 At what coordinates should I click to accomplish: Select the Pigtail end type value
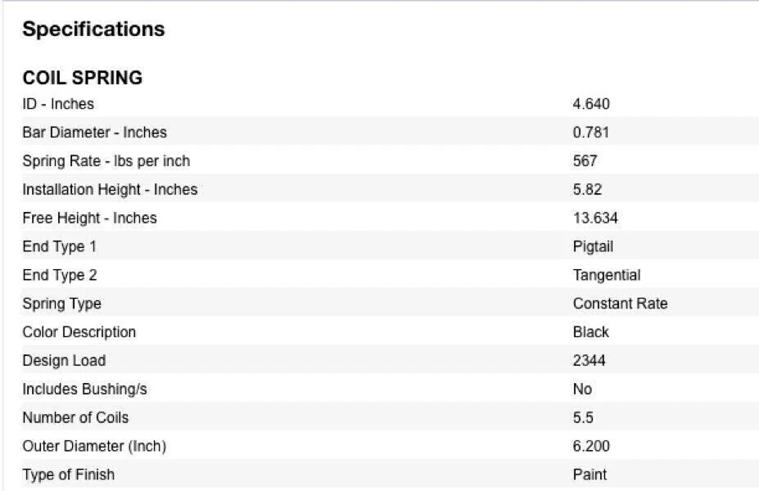tap(593, 246)
